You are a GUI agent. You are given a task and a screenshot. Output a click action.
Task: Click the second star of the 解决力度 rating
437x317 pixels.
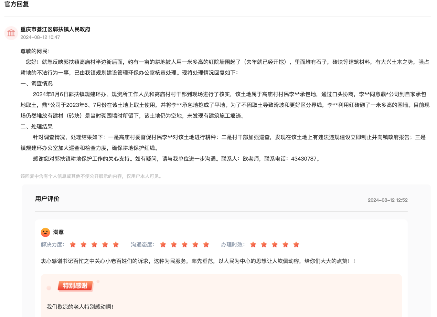[x=83, y=244]
